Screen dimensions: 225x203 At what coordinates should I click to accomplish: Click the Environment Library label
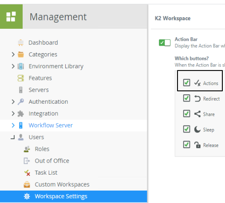pos(56,66)
